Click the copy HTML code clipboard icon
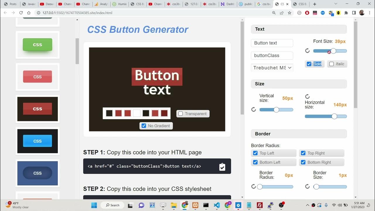 point(222,167)
